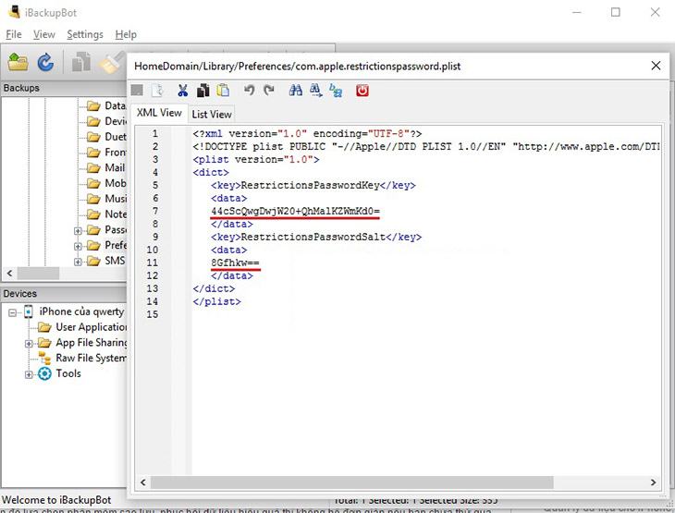Copy text using the copy icon
This screenshot has width=675, height=513.
202,91
